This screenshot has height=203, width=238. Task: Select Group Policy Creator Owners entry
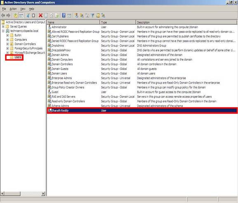(x=68, y=87)
